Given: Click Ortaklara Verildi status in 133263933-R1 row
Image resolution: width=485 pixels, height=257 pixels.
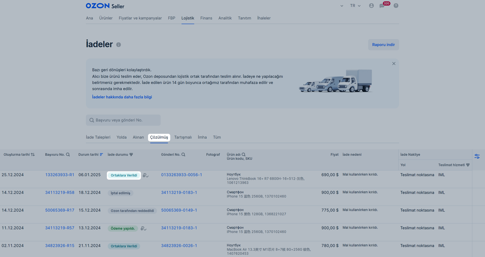Looking at the screenshot, I should click(124, 175).
